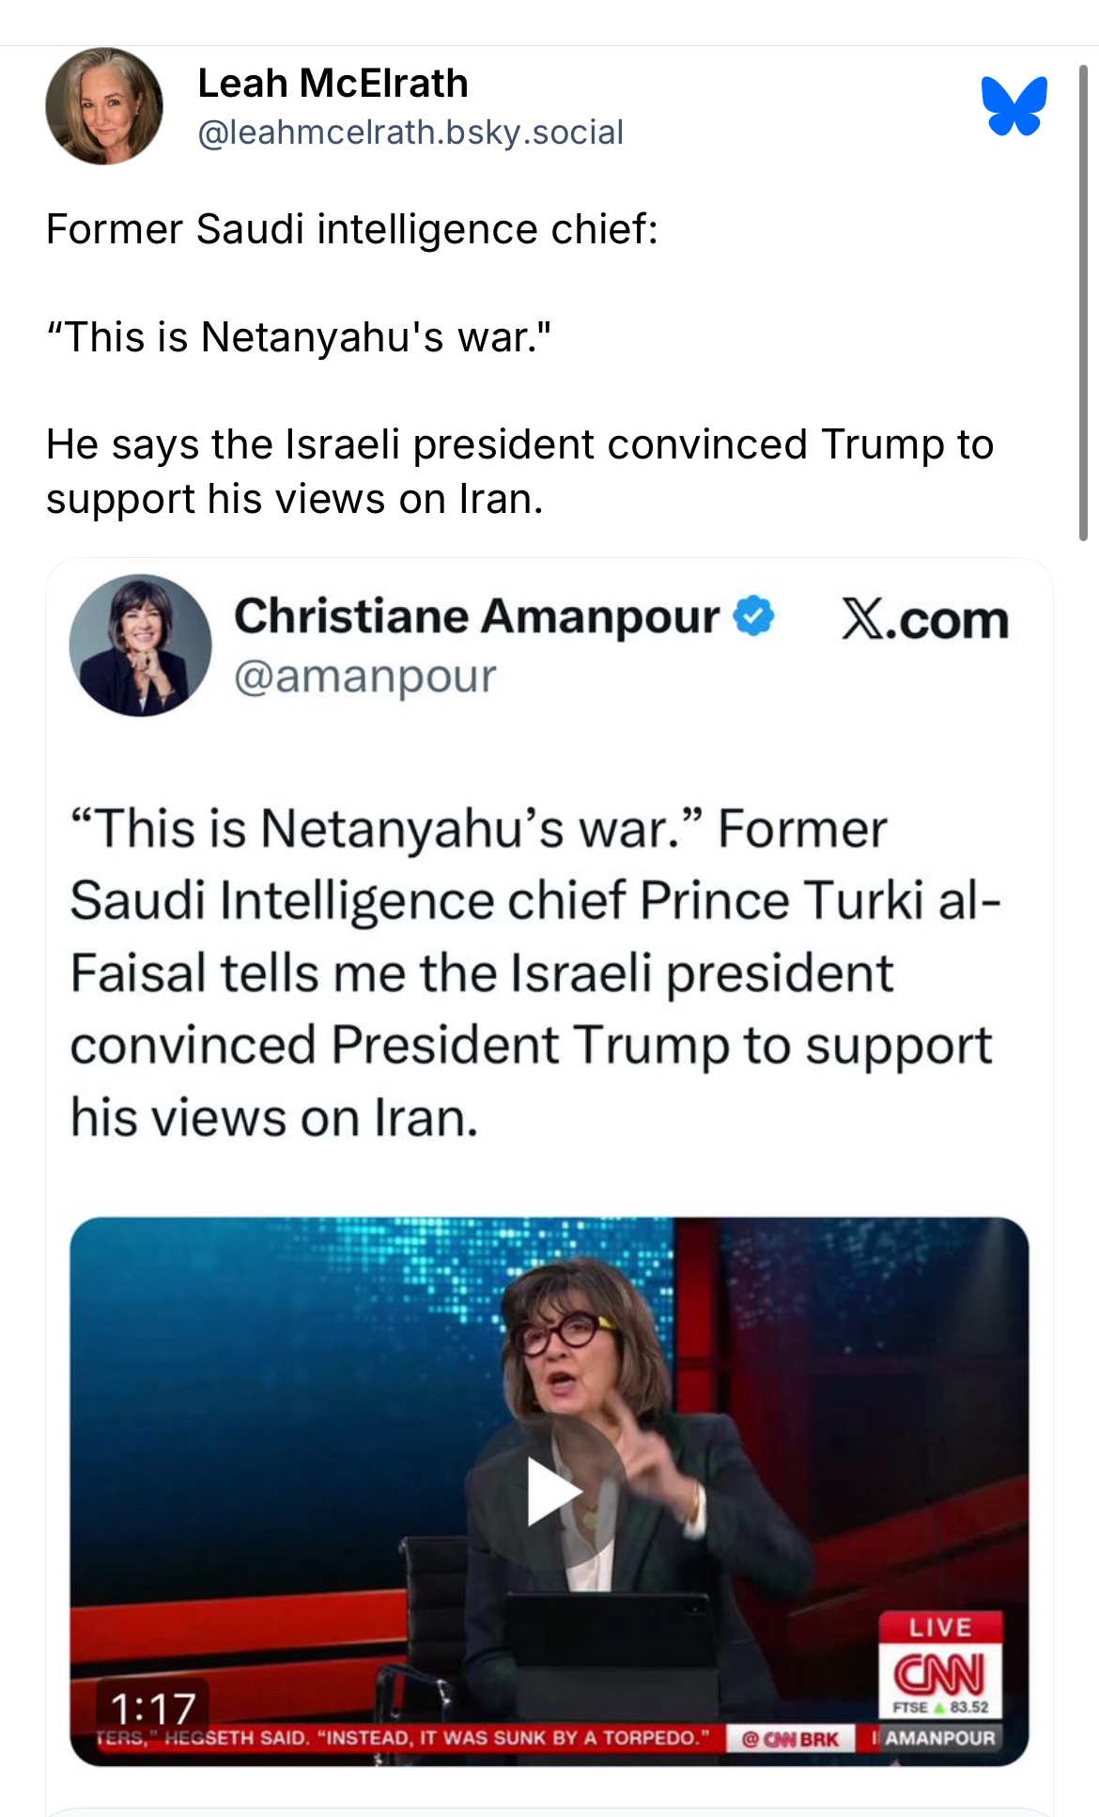Screen dimensions: 1099x1817
Task: Click the X.com logo
Action: (924, 620)
